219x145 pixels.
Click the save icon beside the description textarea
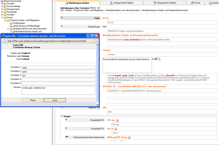pos(153,59)
